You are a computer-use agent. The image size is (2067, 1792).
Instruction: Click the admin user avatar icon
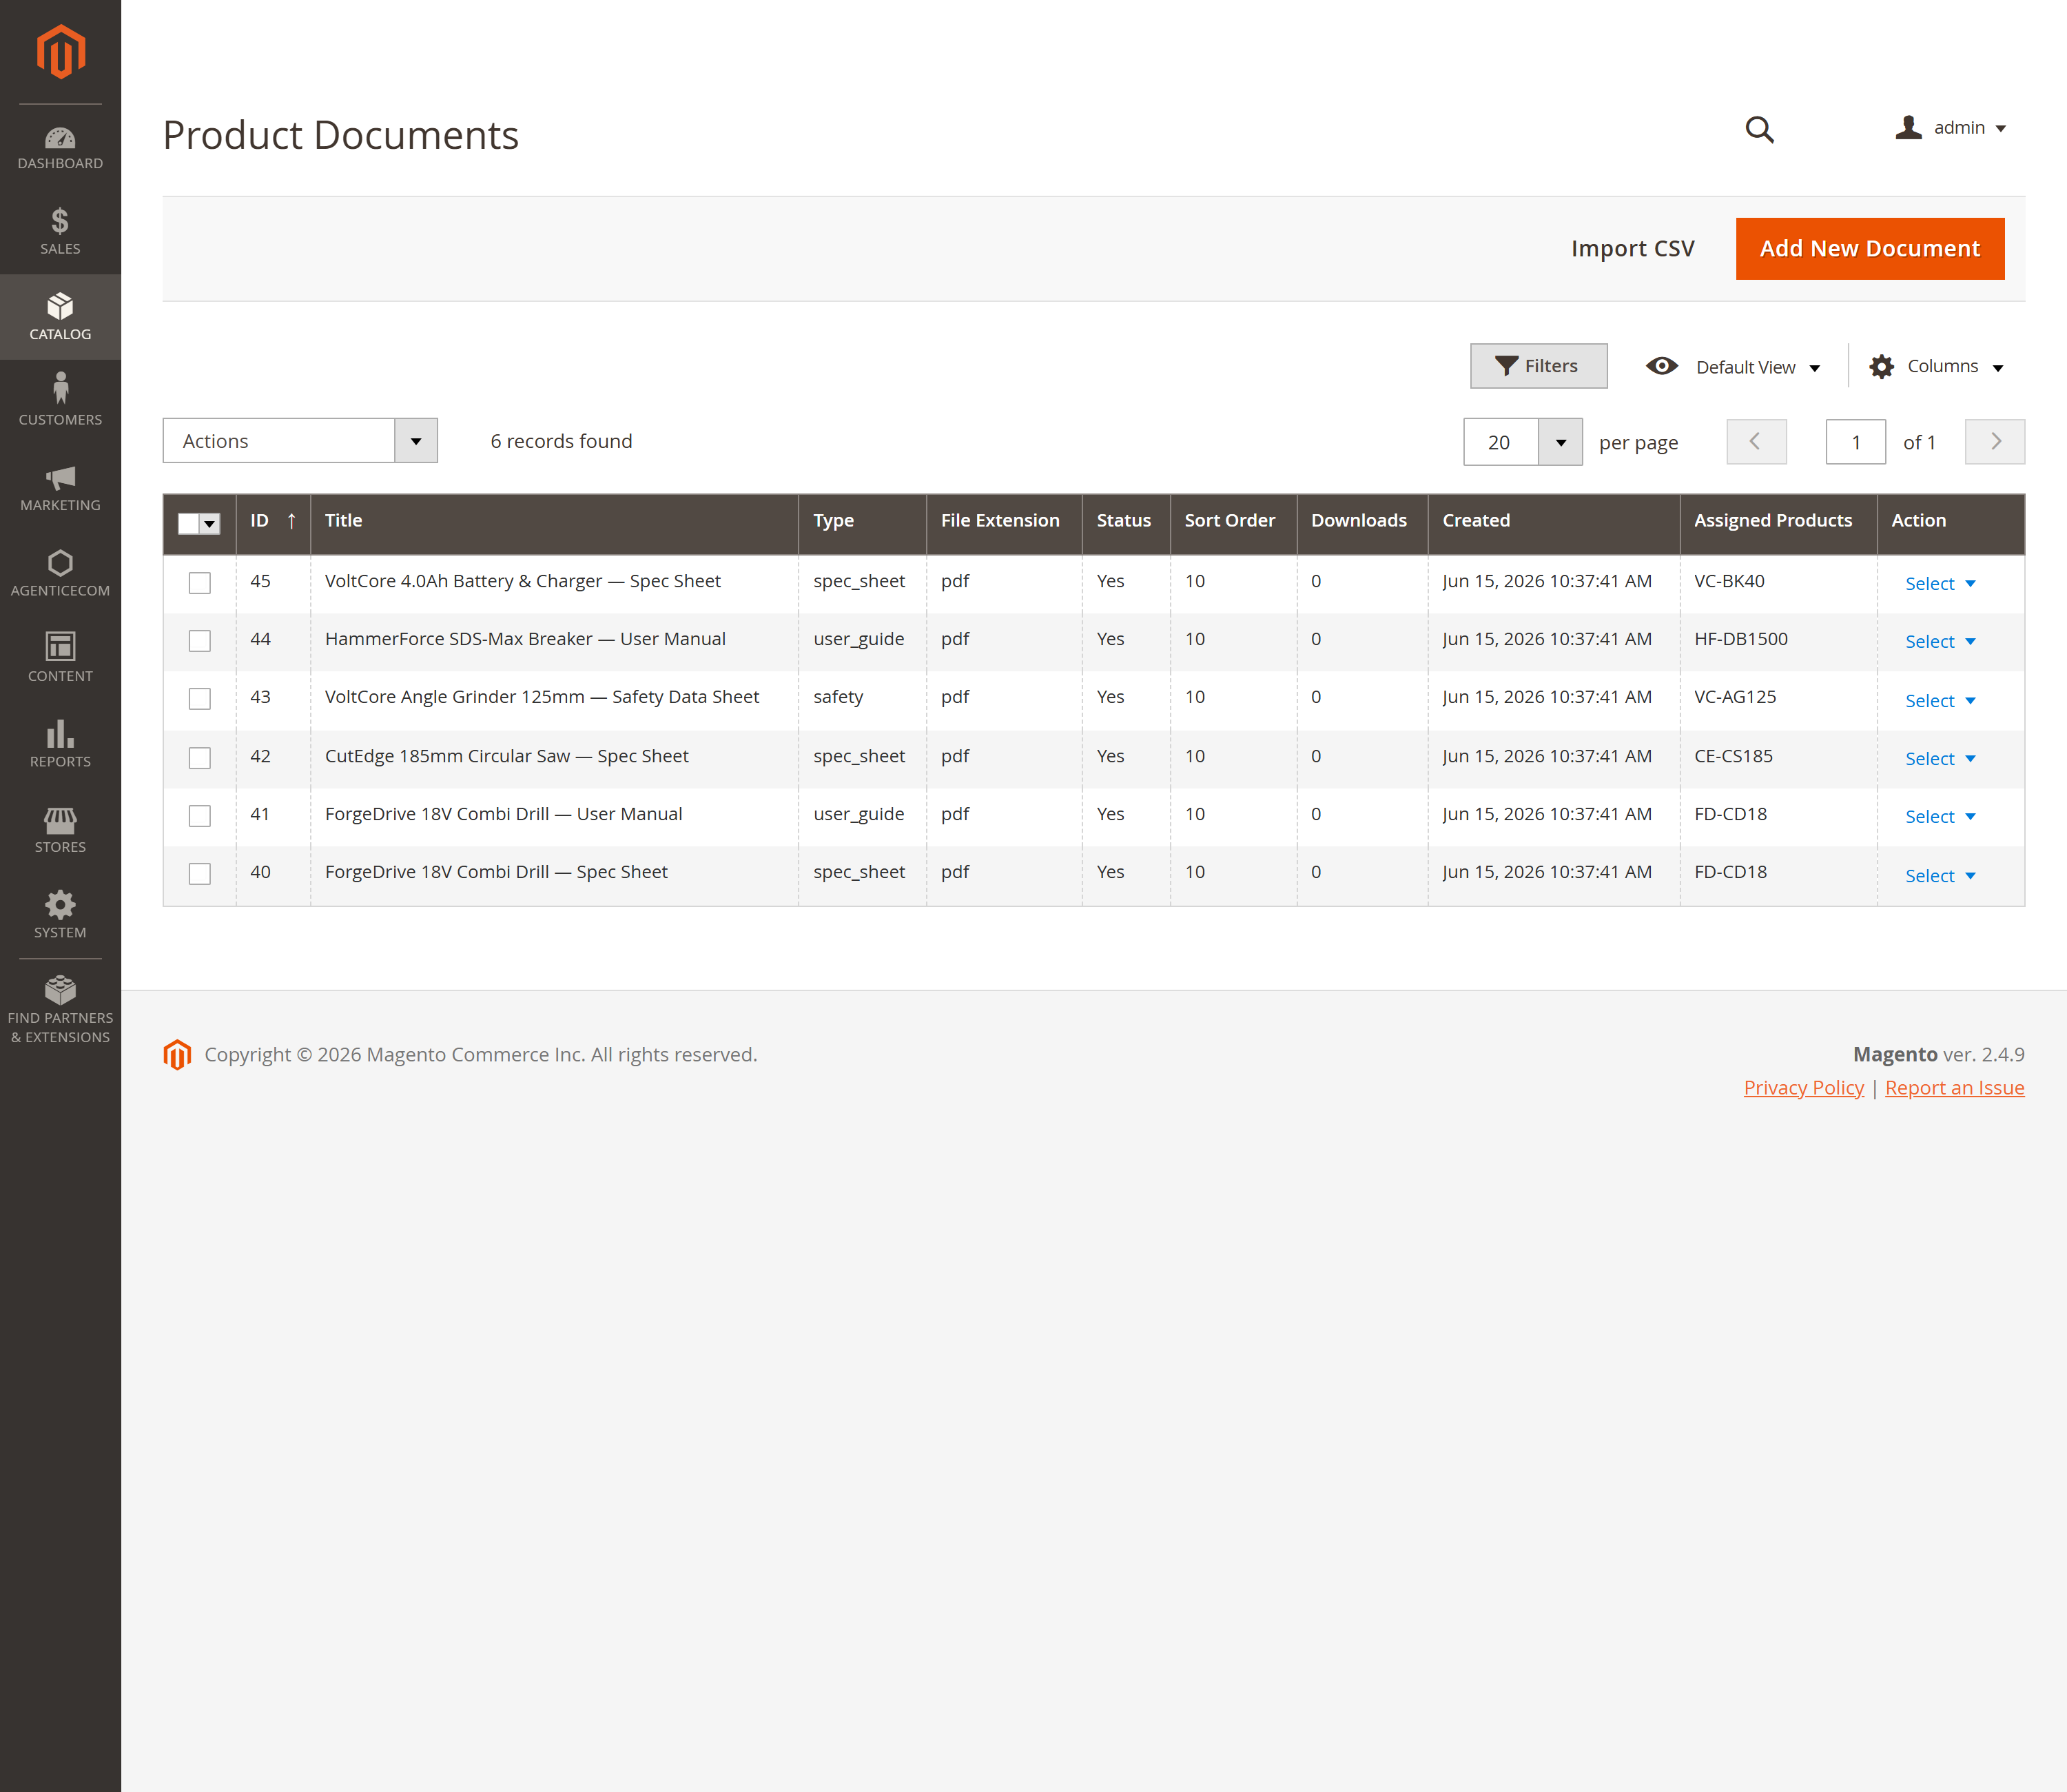click(x=1908, y=128)
